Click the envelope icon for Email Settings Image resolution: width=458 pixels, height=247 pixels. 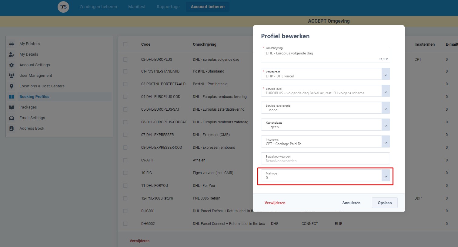coord(12,118)
